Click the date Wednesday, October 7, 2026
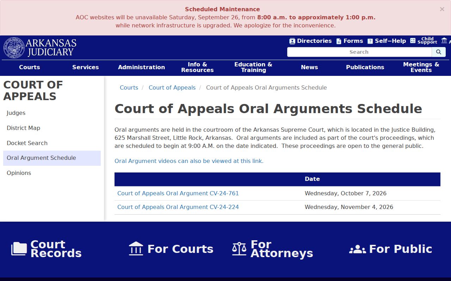The image size is (451, 281). [346, 194]
